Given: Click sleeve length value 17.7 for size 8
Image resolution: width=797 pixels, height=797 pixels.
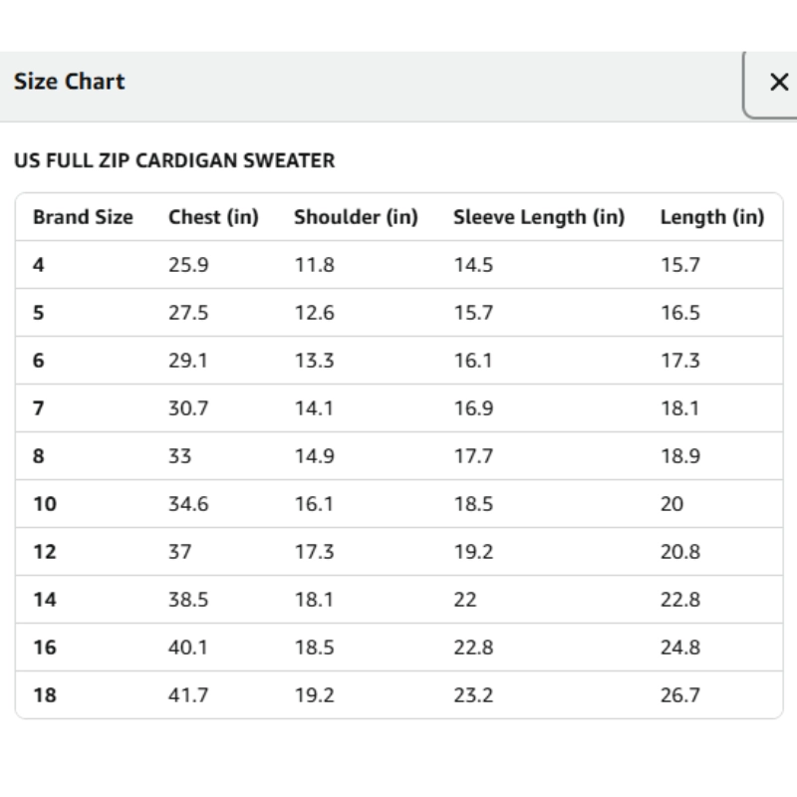Looking at the screenshot, I should click(473, 456).
